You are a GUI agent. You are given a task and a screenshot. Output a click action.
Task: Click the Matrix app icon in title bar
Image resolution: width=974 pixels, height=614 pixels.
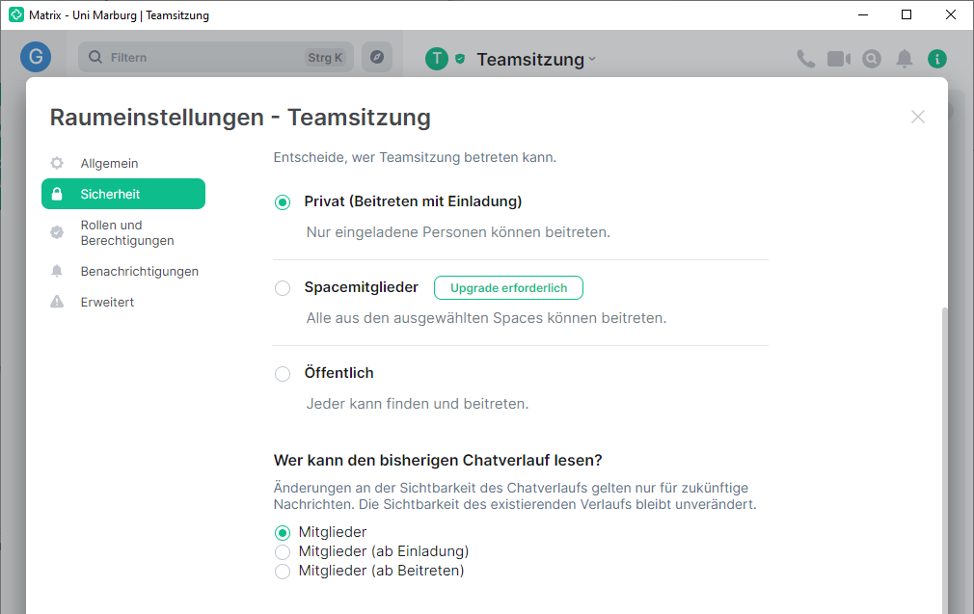tap(16, 14)
